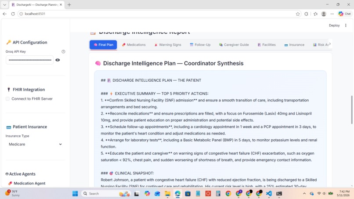
Task: Switch to the Medications tab
Action: tap(134, 45)
